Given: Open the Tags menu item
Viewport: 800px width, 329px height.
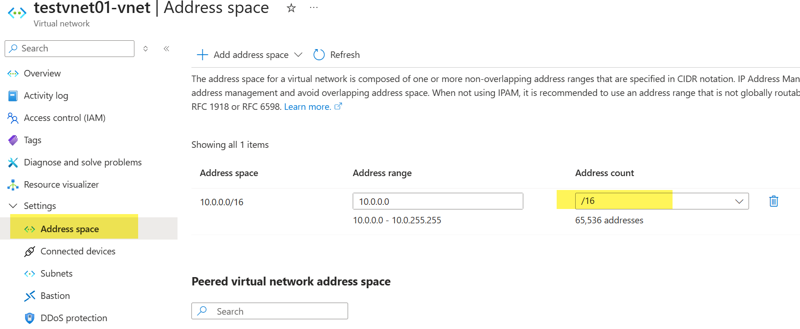Looking at the screenshot, I should (x=32, y=140).
